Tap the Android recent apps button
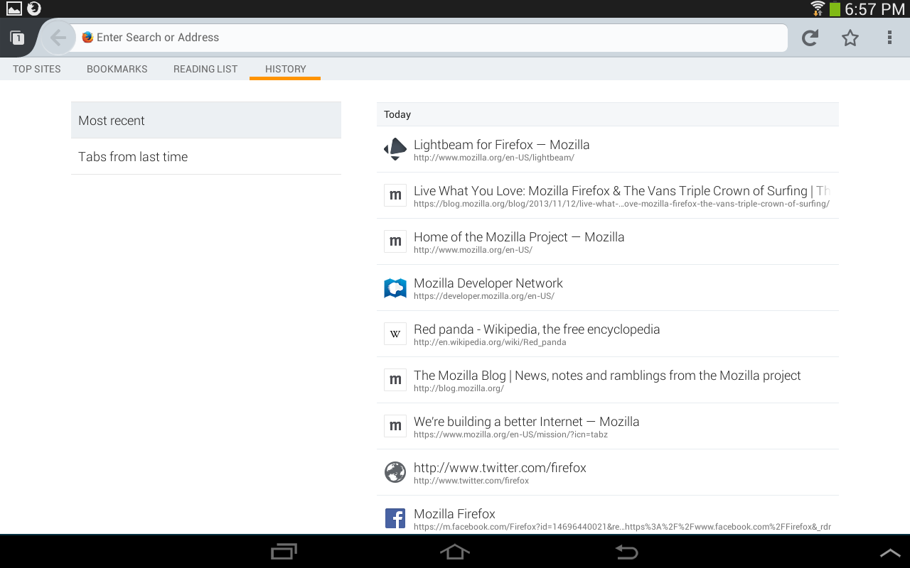This screenshot has width=910, height=568. point(284,552)
